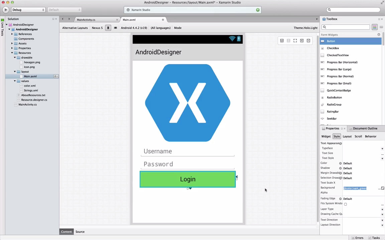Open Typeface dropdown arrow
The height and width of the screenshot is (240, 385).
point(382,149)
